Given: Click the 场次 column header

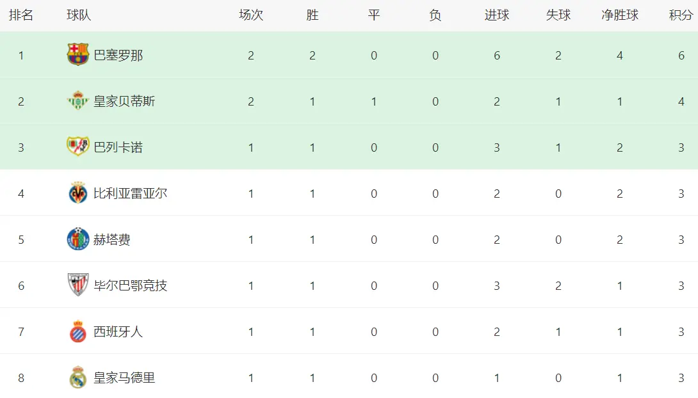Looking at the screenshot, I should coord(251,15).
